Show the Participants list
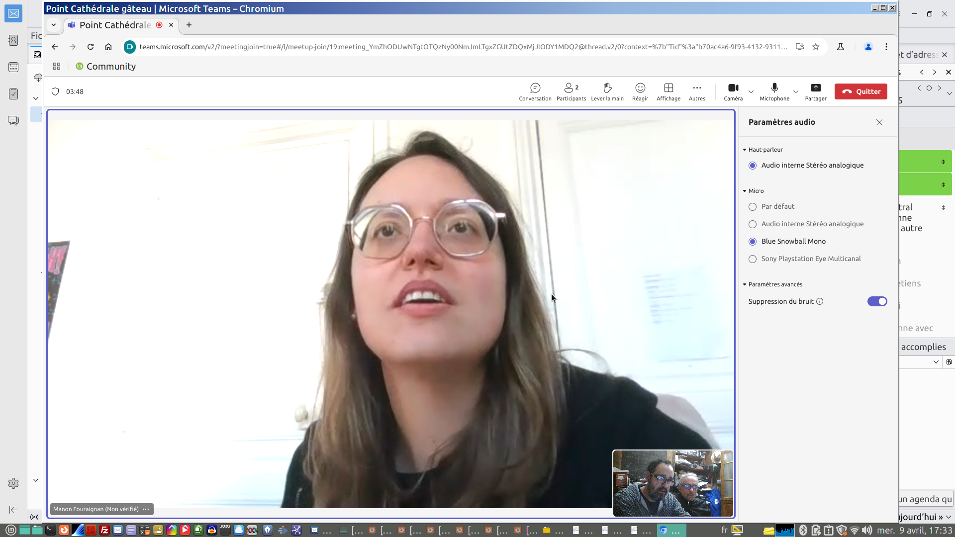 tap(571, 91)
